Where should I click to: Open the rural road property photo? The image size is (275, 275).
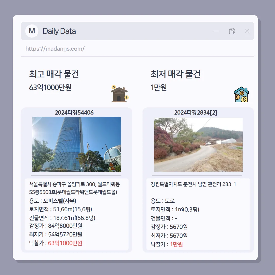[198, 145]
